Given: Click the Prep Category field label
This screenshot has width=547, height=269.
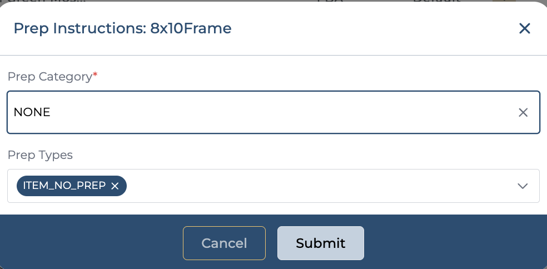Looking at the screenshot, I should click(49, 77).
